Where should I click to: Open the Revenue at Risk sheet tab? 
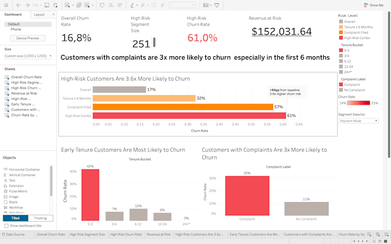[159, 234]
